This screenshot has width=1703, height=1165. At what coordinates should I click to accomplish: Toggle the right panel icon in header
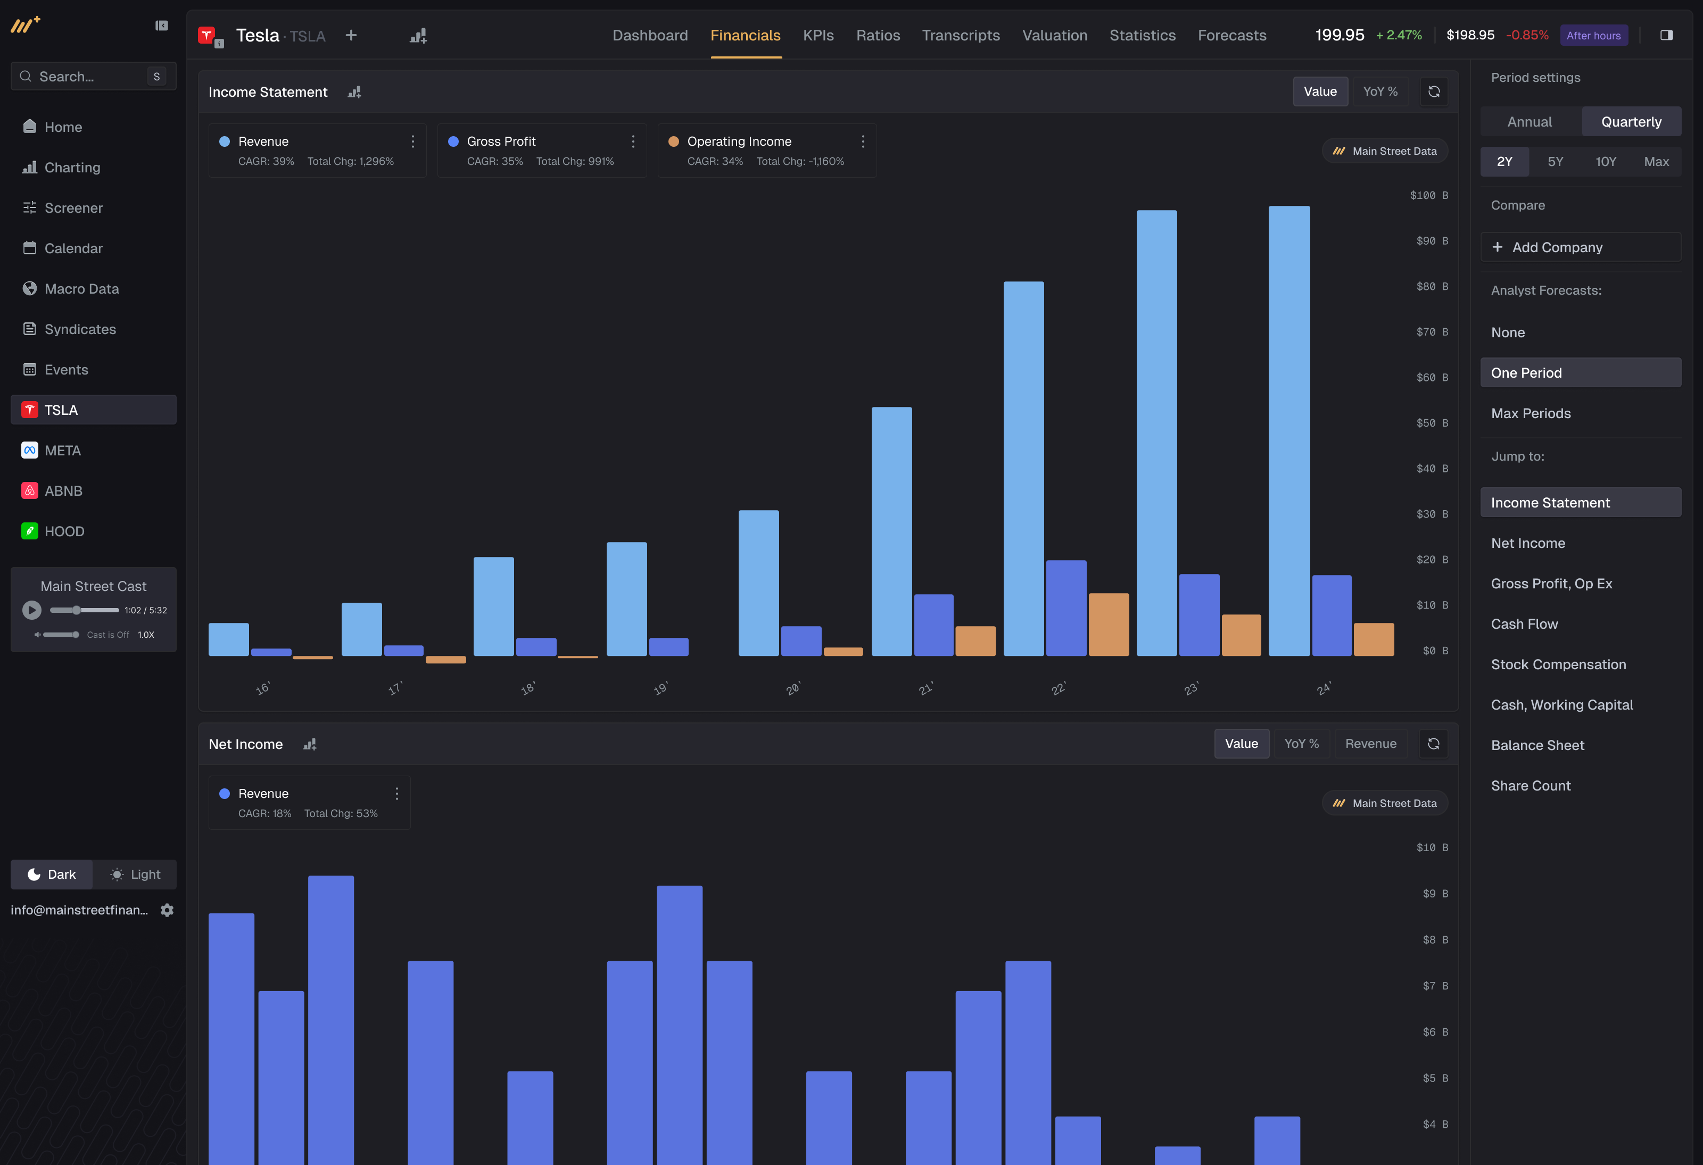point(1666,35)
